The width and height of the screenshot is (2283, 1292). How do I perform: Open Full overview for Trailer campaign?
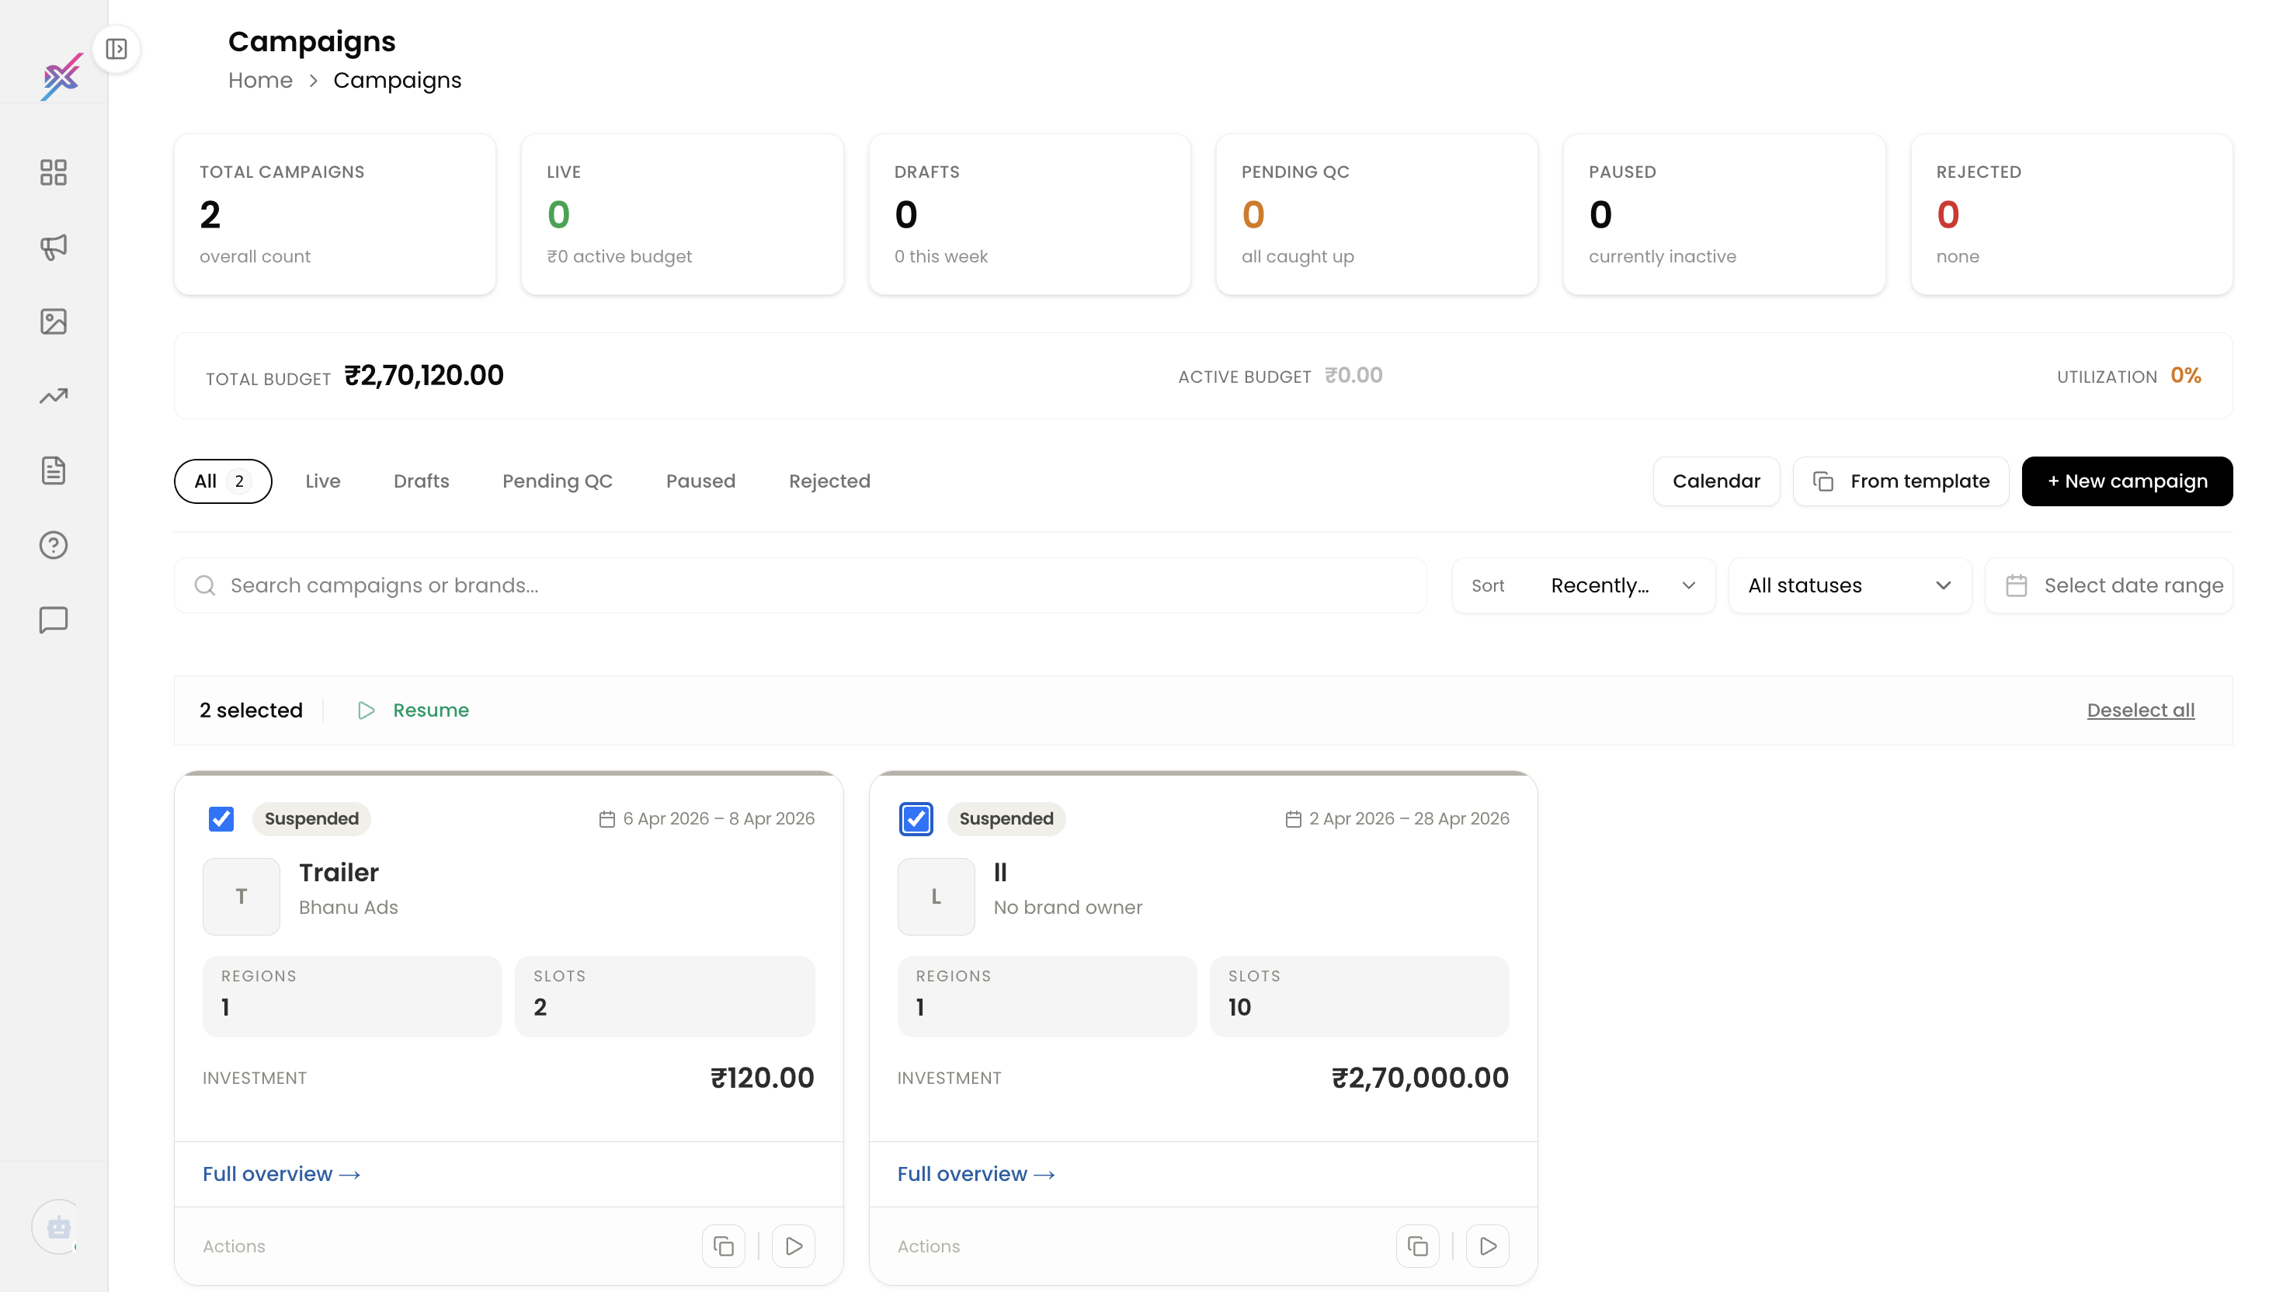coord(281,1174)
